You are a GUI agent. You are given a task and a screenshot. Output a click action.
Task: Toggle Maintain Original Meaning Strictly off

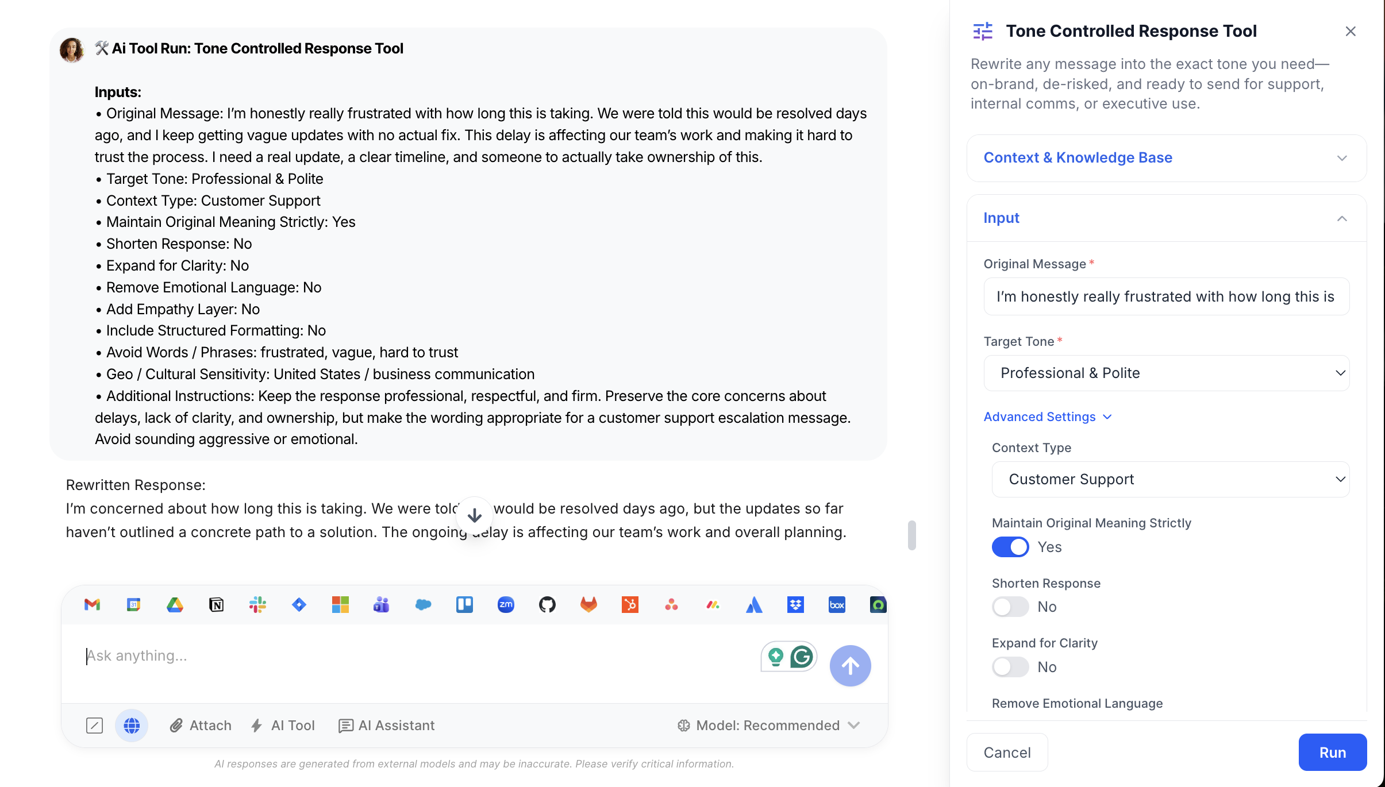pos(1010,547)
